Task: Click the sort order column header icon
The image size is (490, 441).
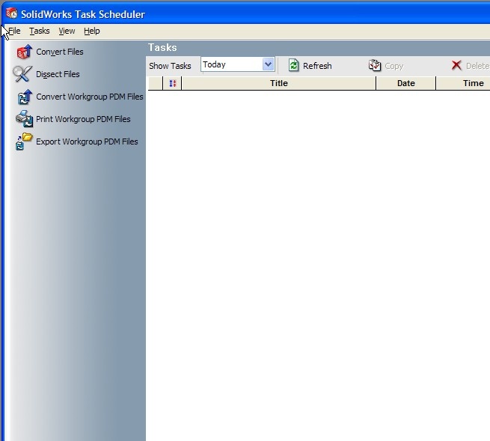Action: 173,83
